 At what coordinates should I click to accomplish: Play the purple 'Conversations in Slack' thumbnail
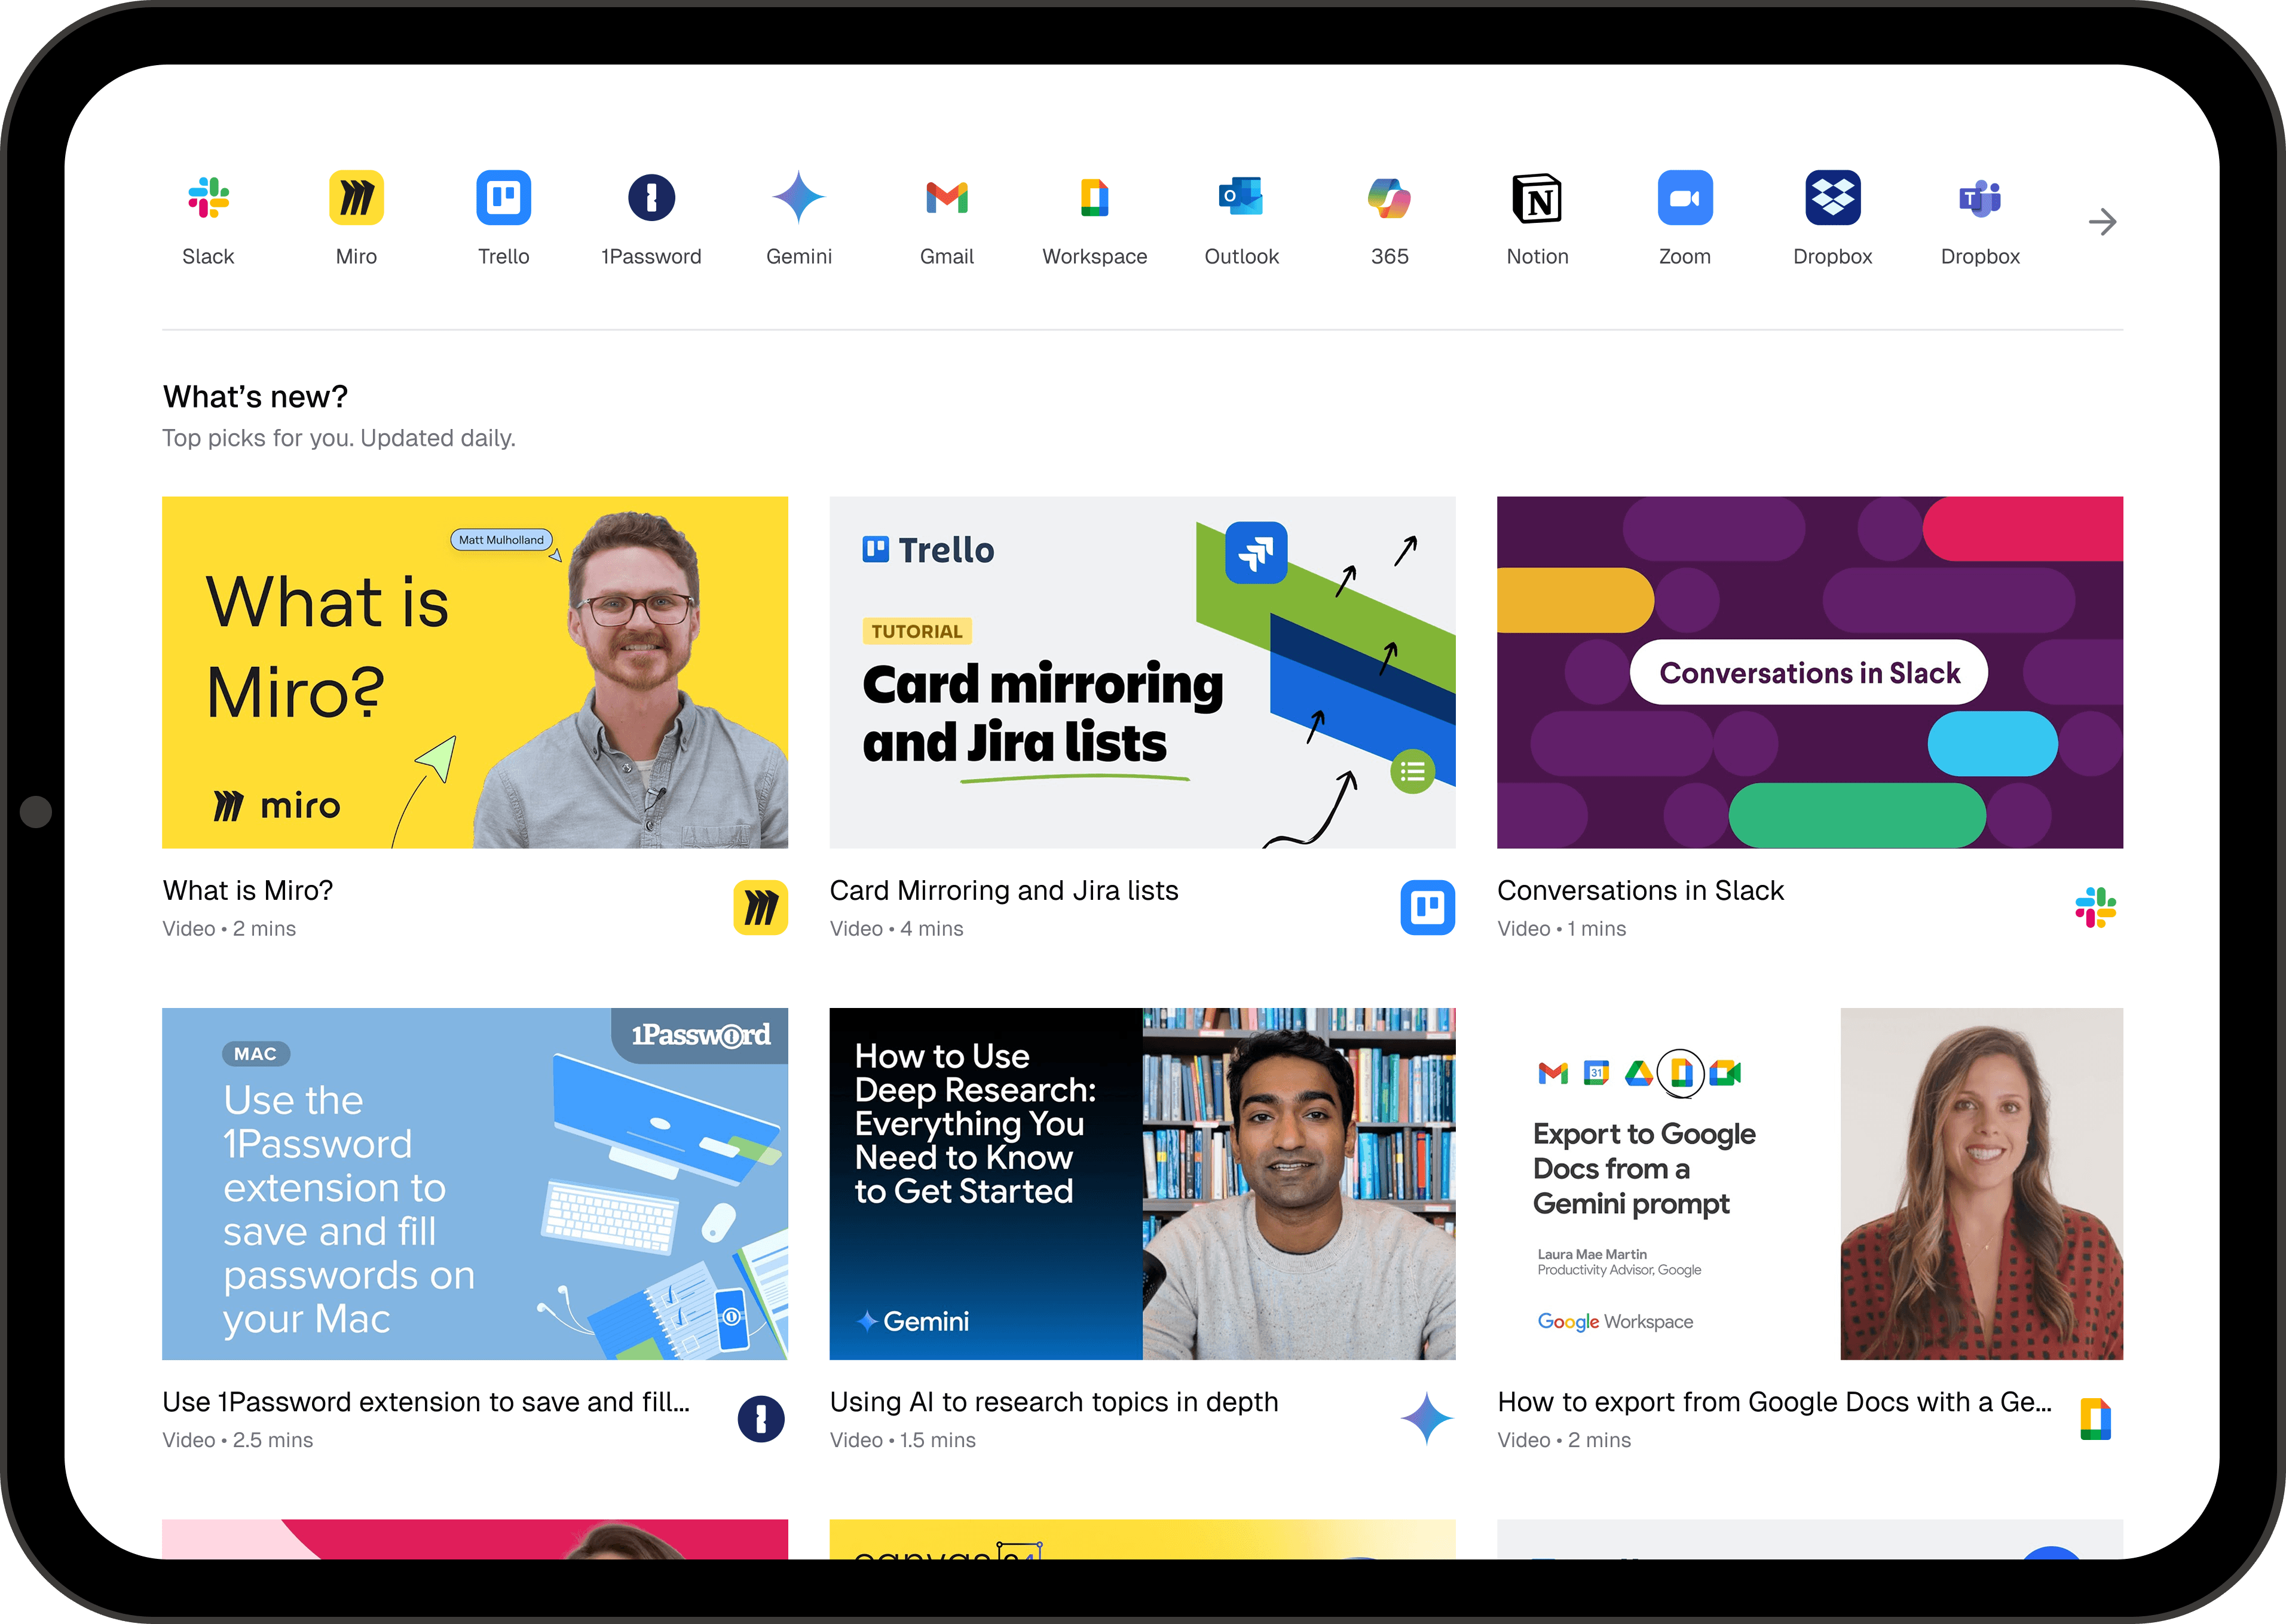click(x=1810, y=672)
